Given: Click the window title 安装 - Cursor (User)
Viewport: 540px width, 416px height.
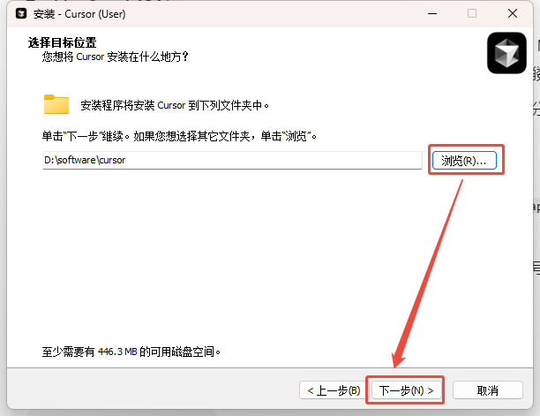Looking at the screenshot, I should (79, 14).
